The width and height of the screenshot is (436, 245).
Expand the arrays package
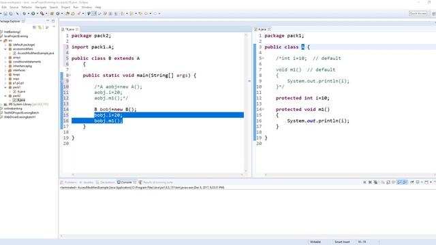coord(5,57)
